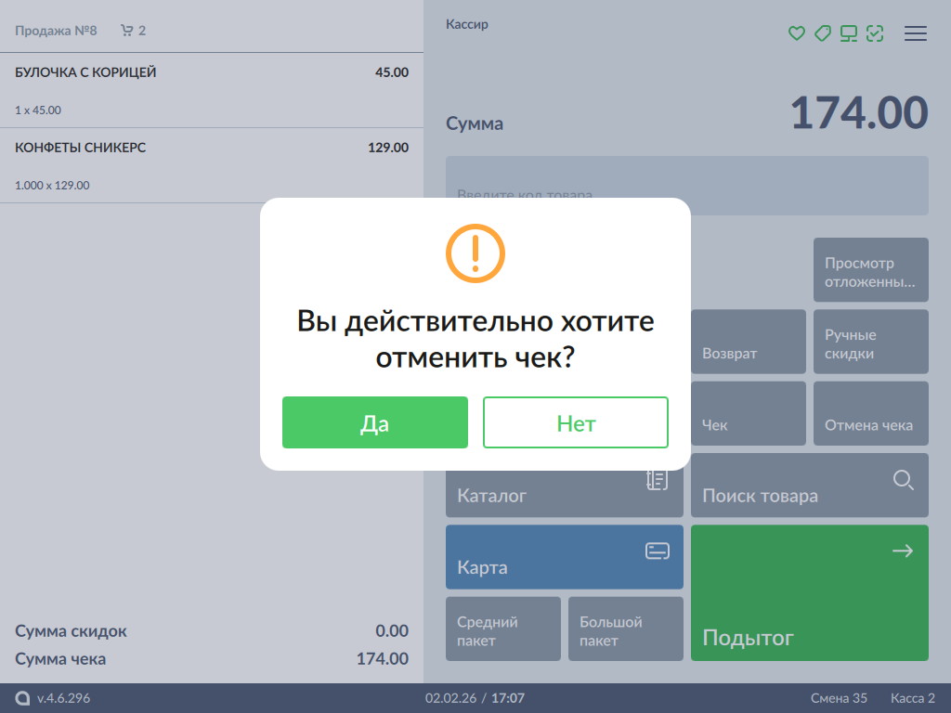Click the shopping cart item count icon
The height and width of the screenshot is (713, 951).
click(127, 31)
